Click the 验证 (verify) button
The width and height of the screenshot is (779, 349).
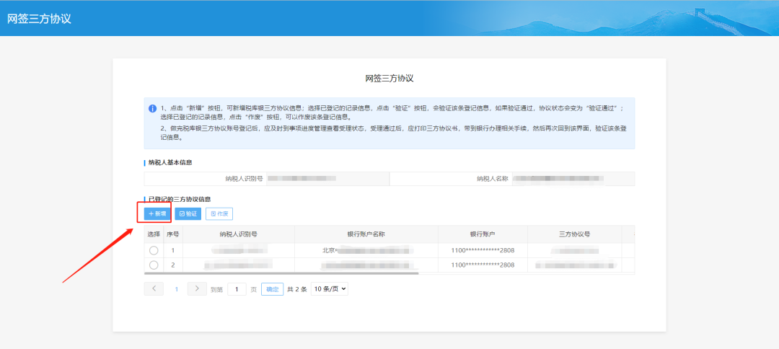coord(188,213)
